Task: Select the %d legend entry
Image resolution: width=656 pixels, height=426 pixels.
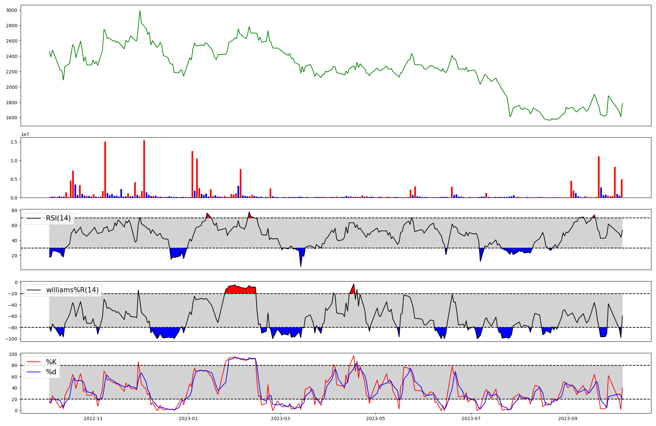Action: [x=51, y=372]
